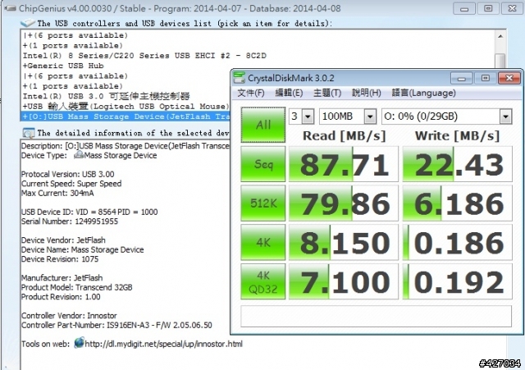Click the drive icon beside USB controllers list heading
525x370 pixels.
28,23
